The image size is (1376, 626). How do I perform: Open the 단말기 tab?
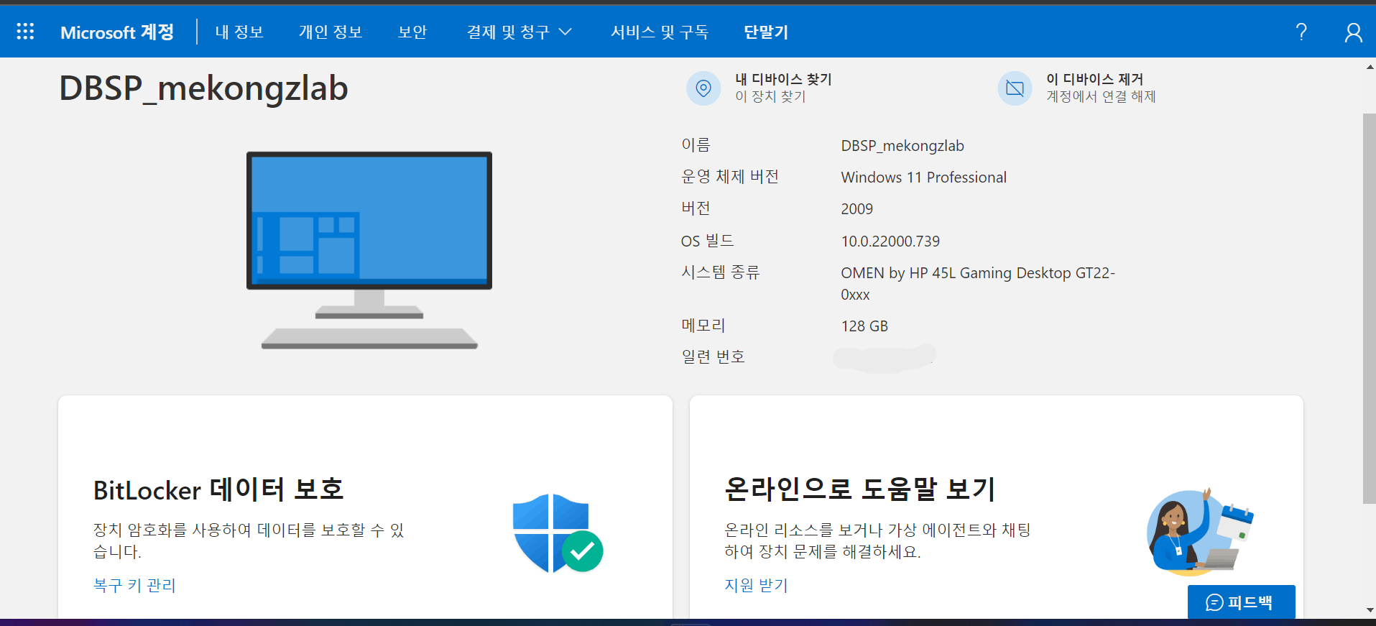766,32
